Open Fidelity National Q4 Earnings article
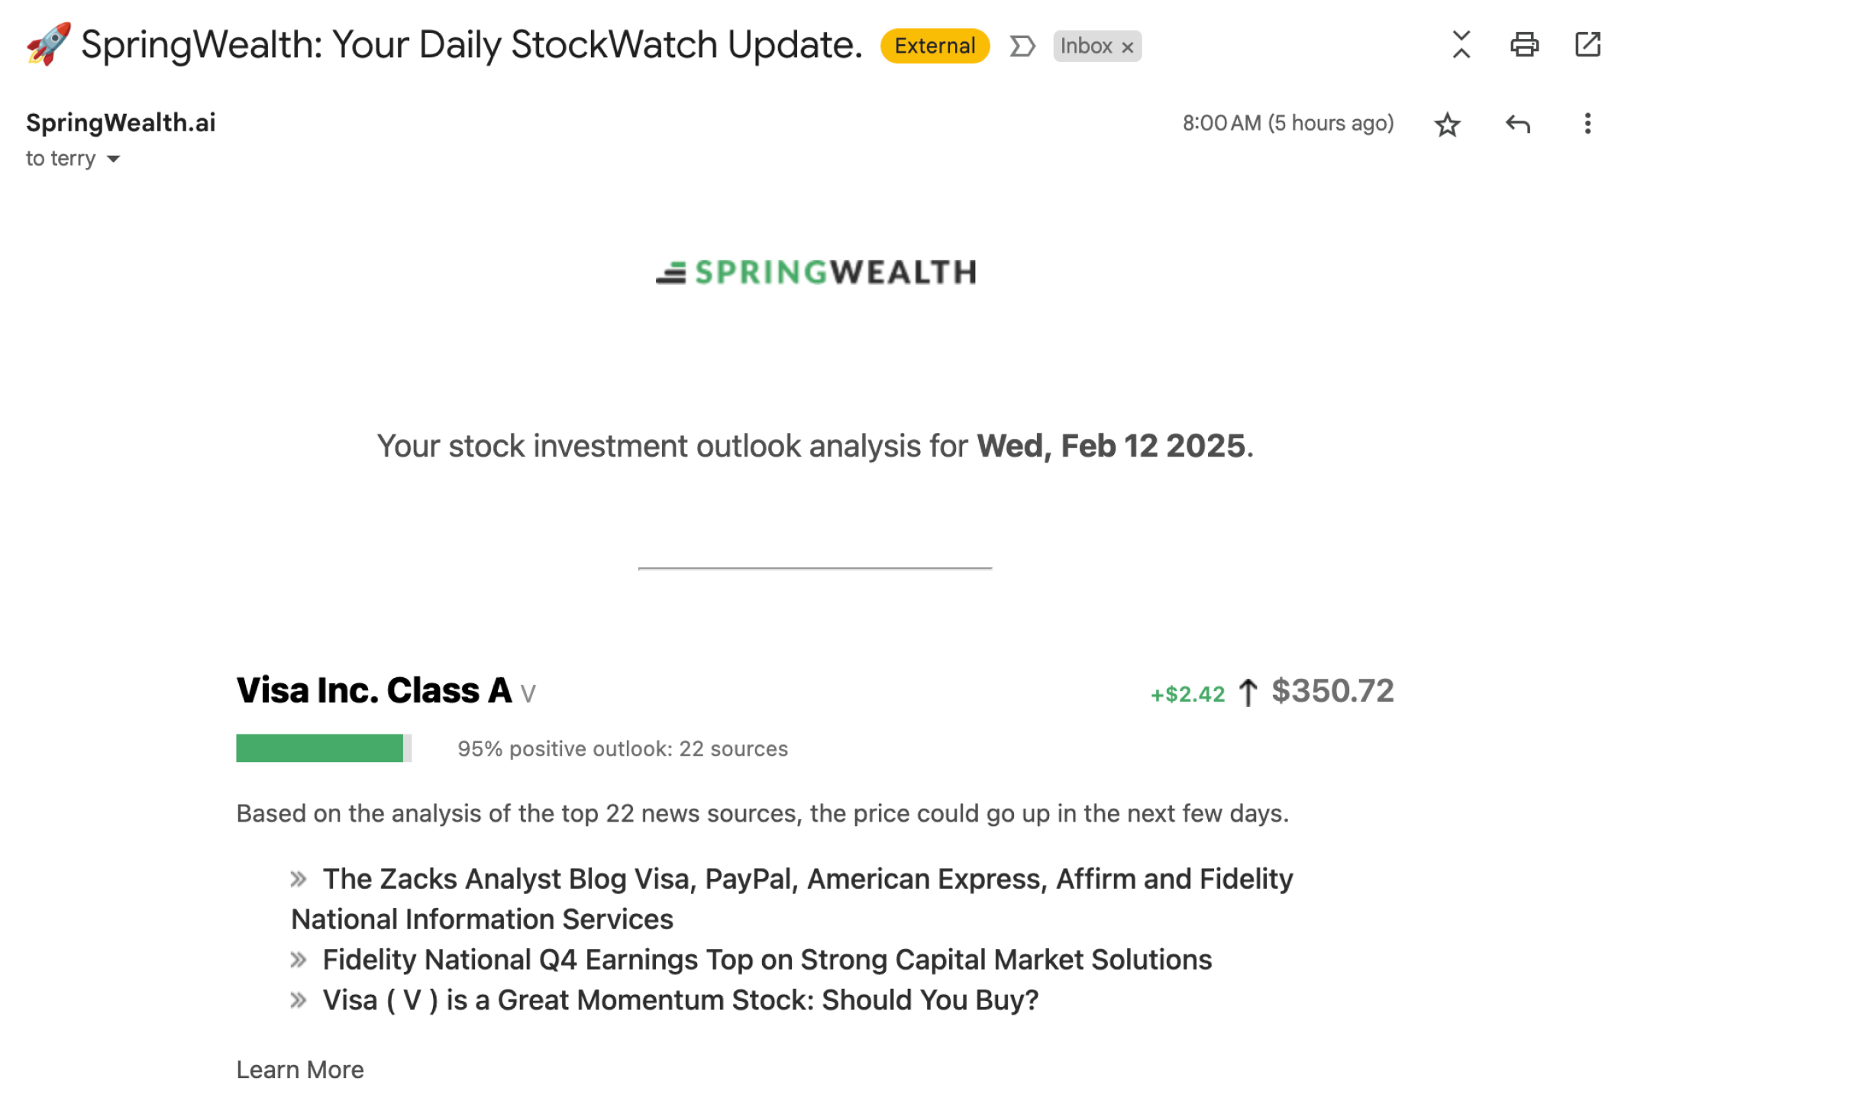The width and height of the screenshot is (1857, 1101). click(x=767, y=960)
